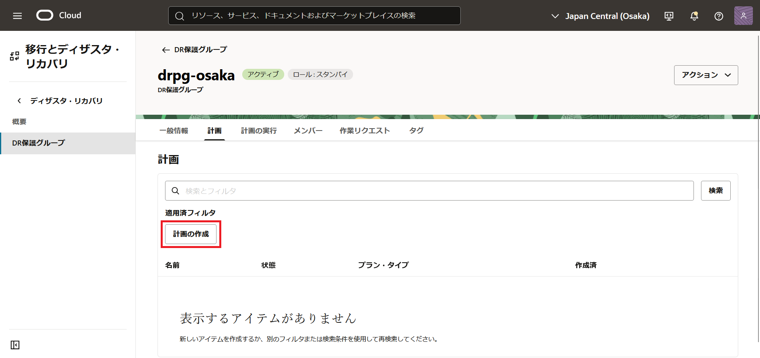Toggle the ロール: スタンバイ badge
The width and height of the screenshot is (760, 358).
click(x=320, y=74)
